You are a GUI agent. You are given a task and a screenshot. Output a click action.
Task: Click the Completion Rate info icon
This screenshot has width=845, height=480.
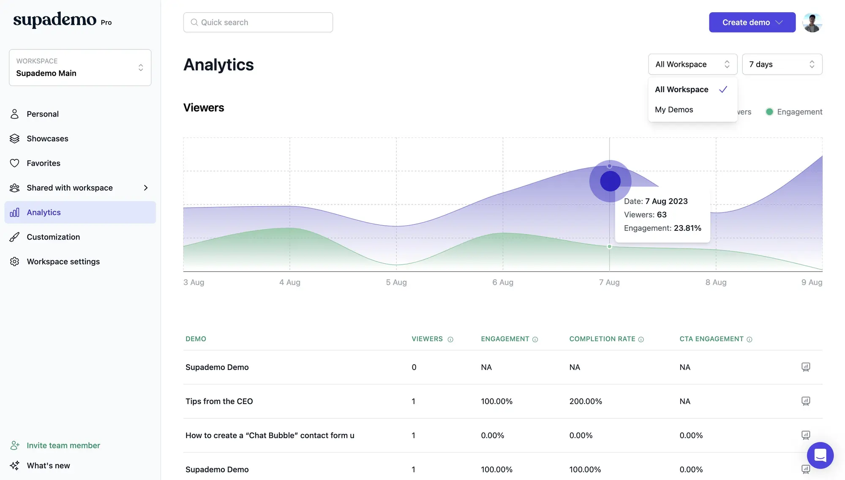click(x=641, y=339)
